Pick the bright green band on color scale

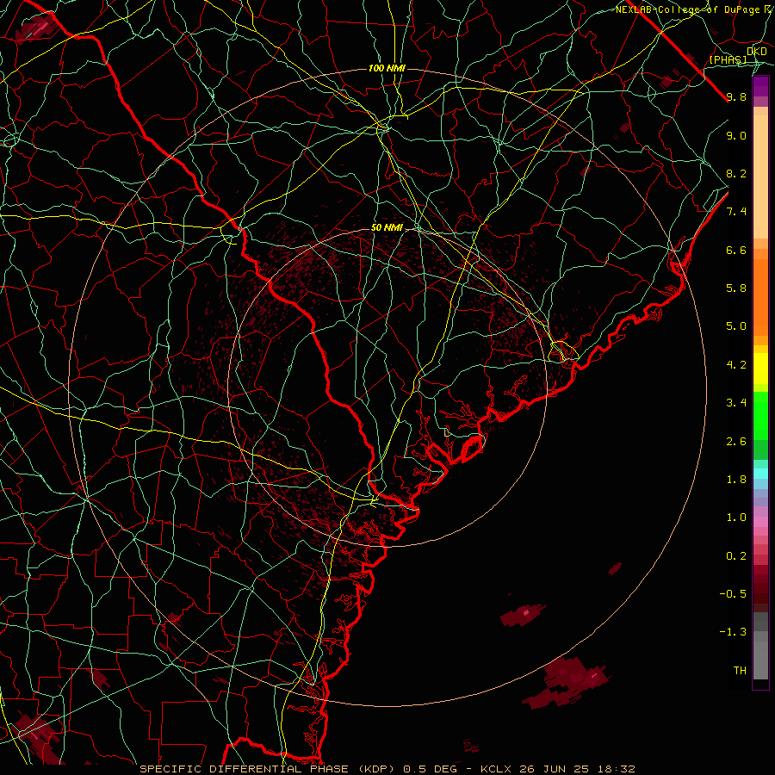(760, 416)
